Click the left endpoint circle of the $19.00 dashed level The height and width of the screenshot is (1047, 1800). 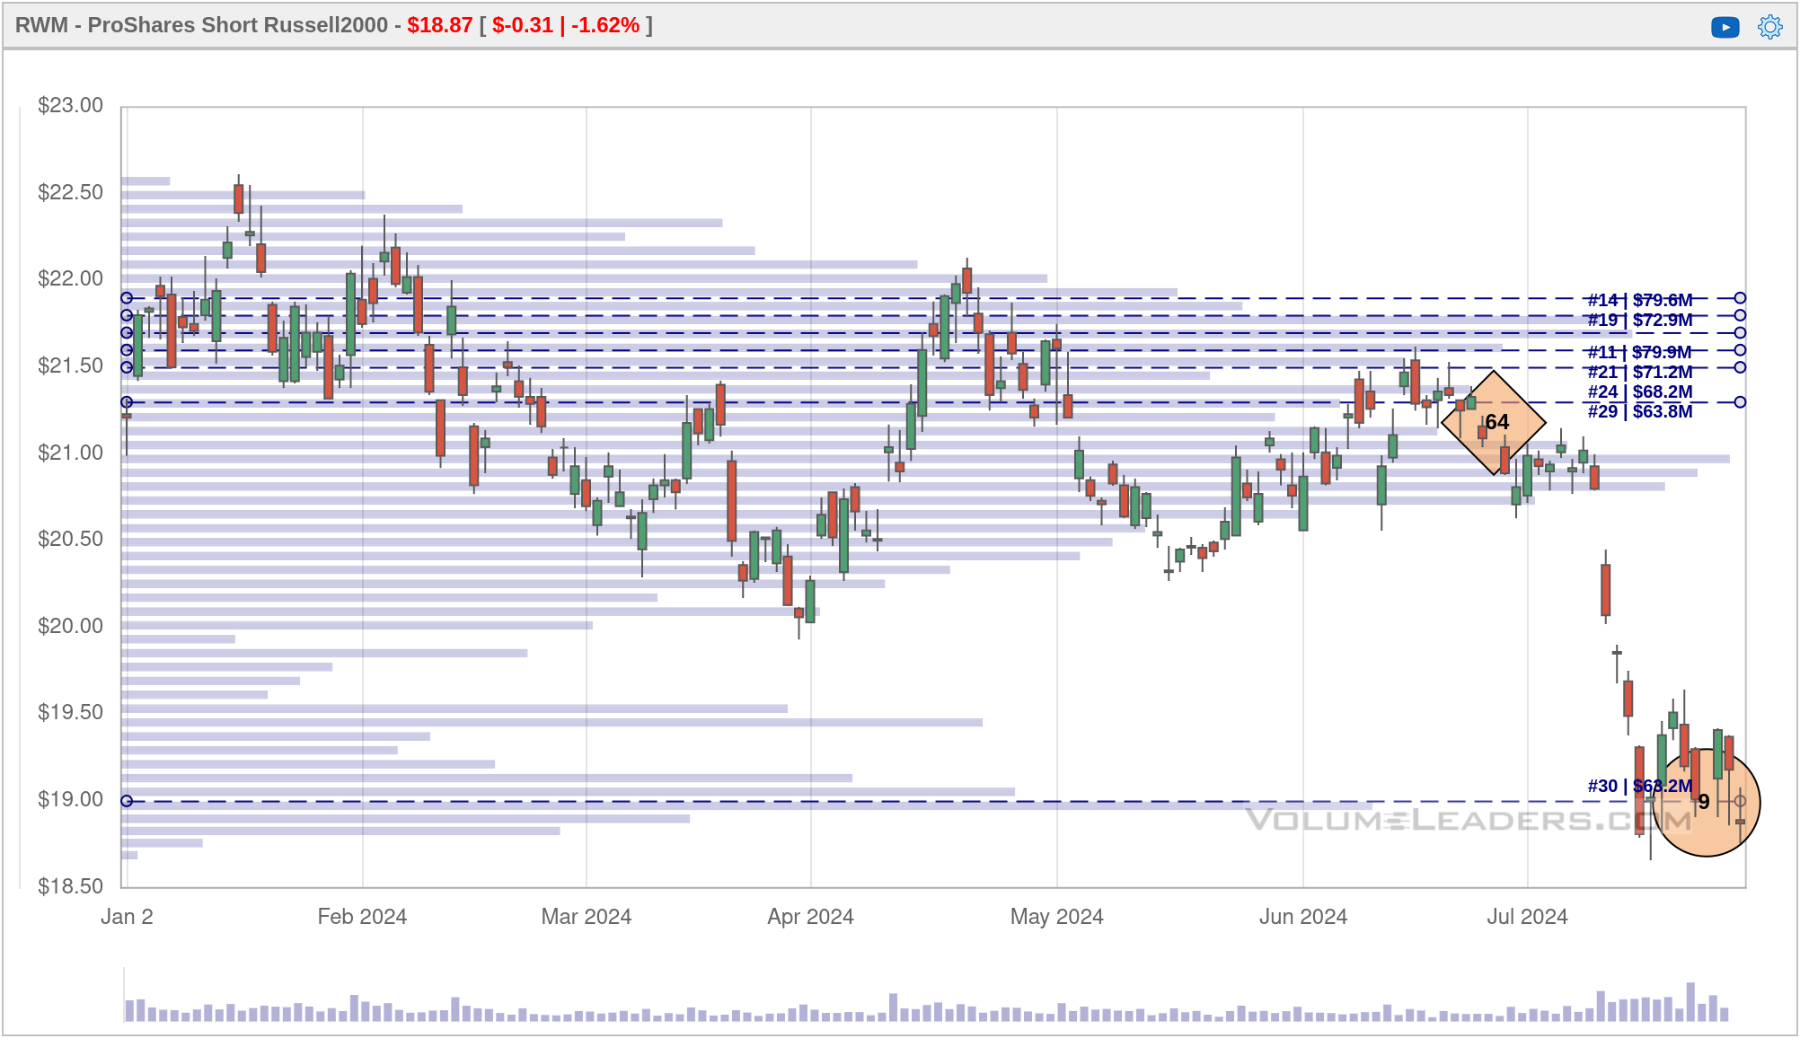tap(127, 801)
